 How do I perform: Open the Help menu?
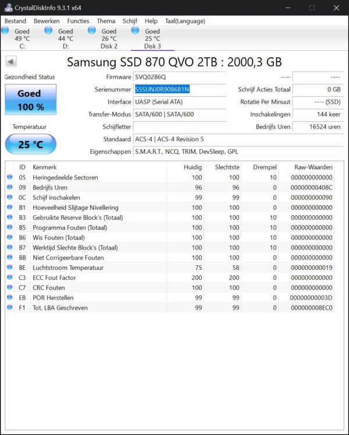(x=151, y=21)
